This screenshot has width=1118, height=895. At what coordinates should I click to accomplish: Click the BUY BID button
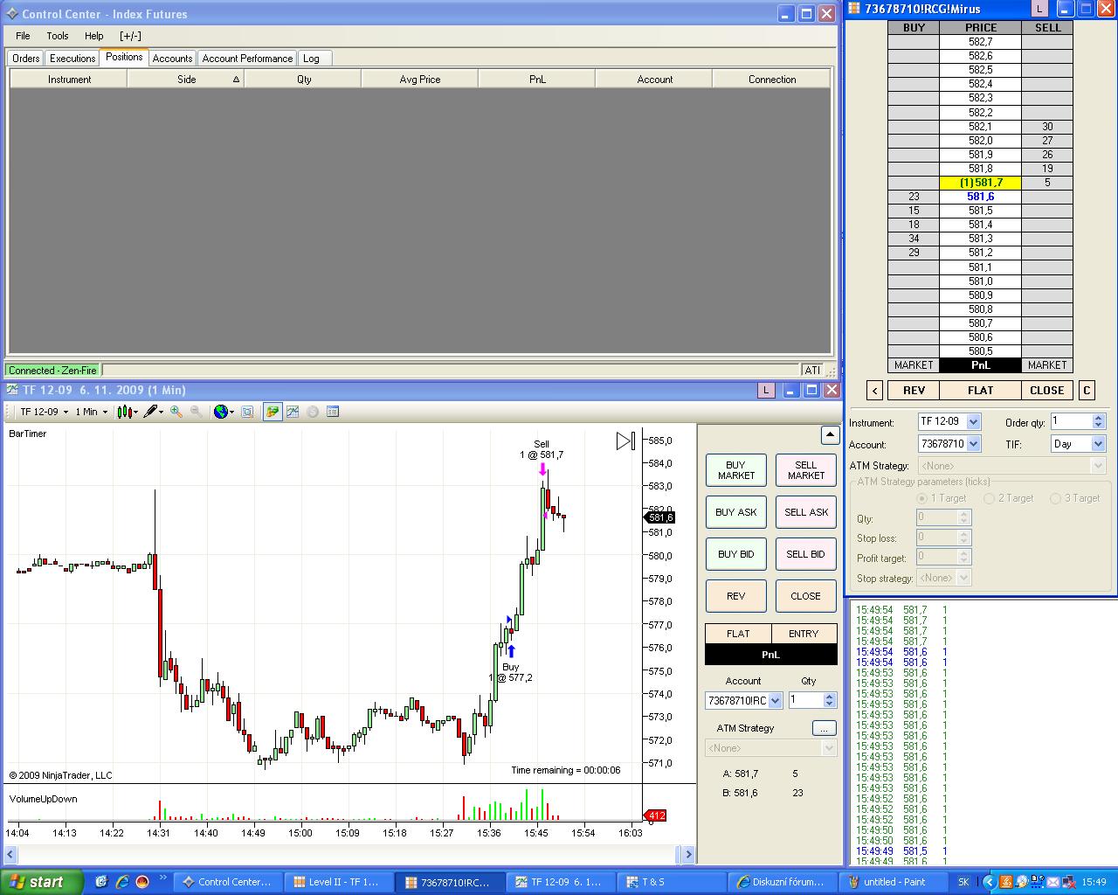point(736,554)
